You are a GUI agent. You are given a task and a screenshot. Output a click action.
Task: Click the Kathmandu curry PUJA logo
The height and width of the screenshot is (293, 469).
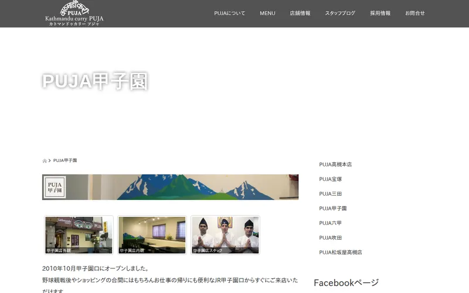tap(74, 13)
